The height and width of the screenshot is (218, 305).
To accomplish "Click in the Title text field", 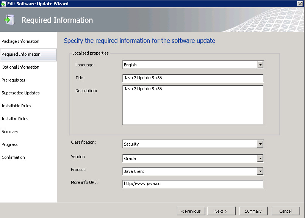I will coord(193,78).
